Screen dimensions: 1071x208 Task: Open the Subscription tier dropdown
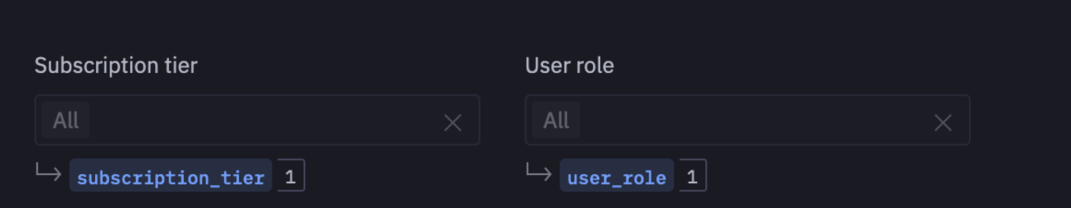pos(257,120)
